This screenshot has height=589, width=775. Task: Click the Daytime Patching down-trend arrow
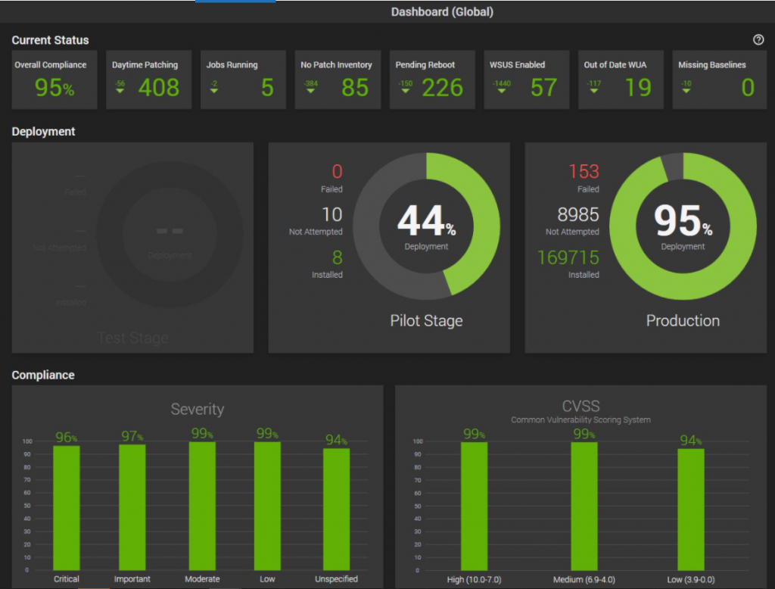(120, 91)
